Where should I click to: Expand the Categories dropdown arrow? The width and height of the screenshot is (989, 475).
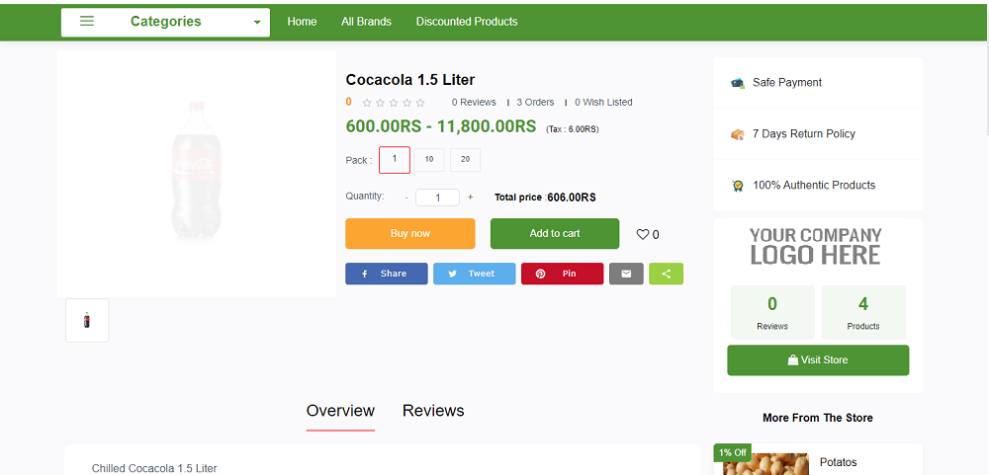257,22
